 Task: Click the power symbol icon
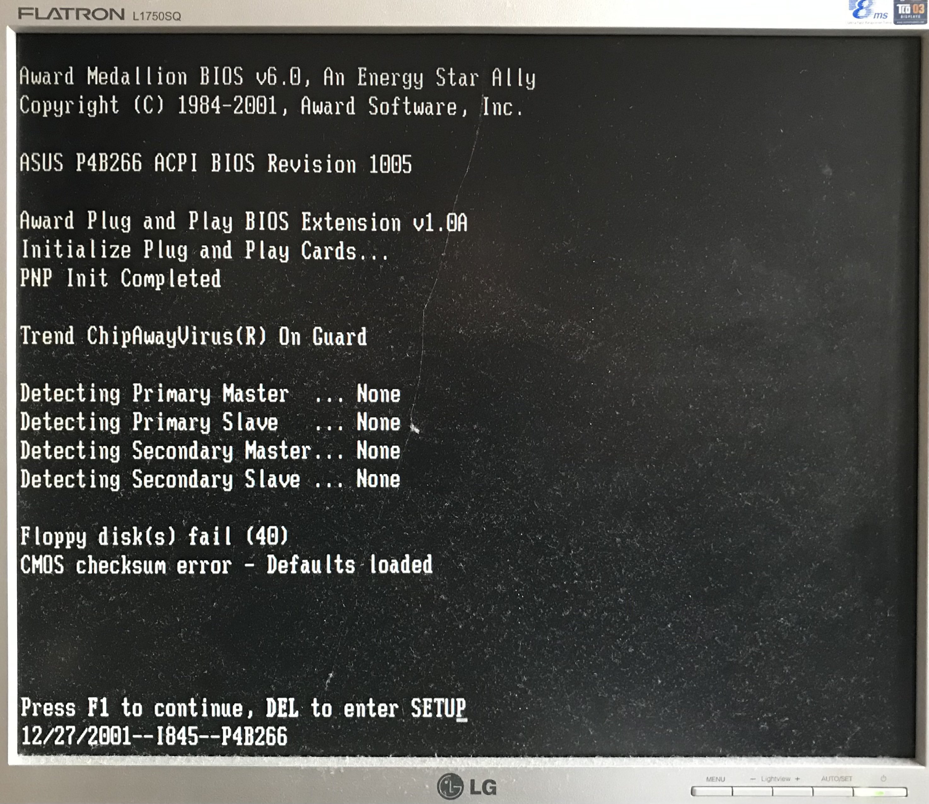click(x=883, y=778)
